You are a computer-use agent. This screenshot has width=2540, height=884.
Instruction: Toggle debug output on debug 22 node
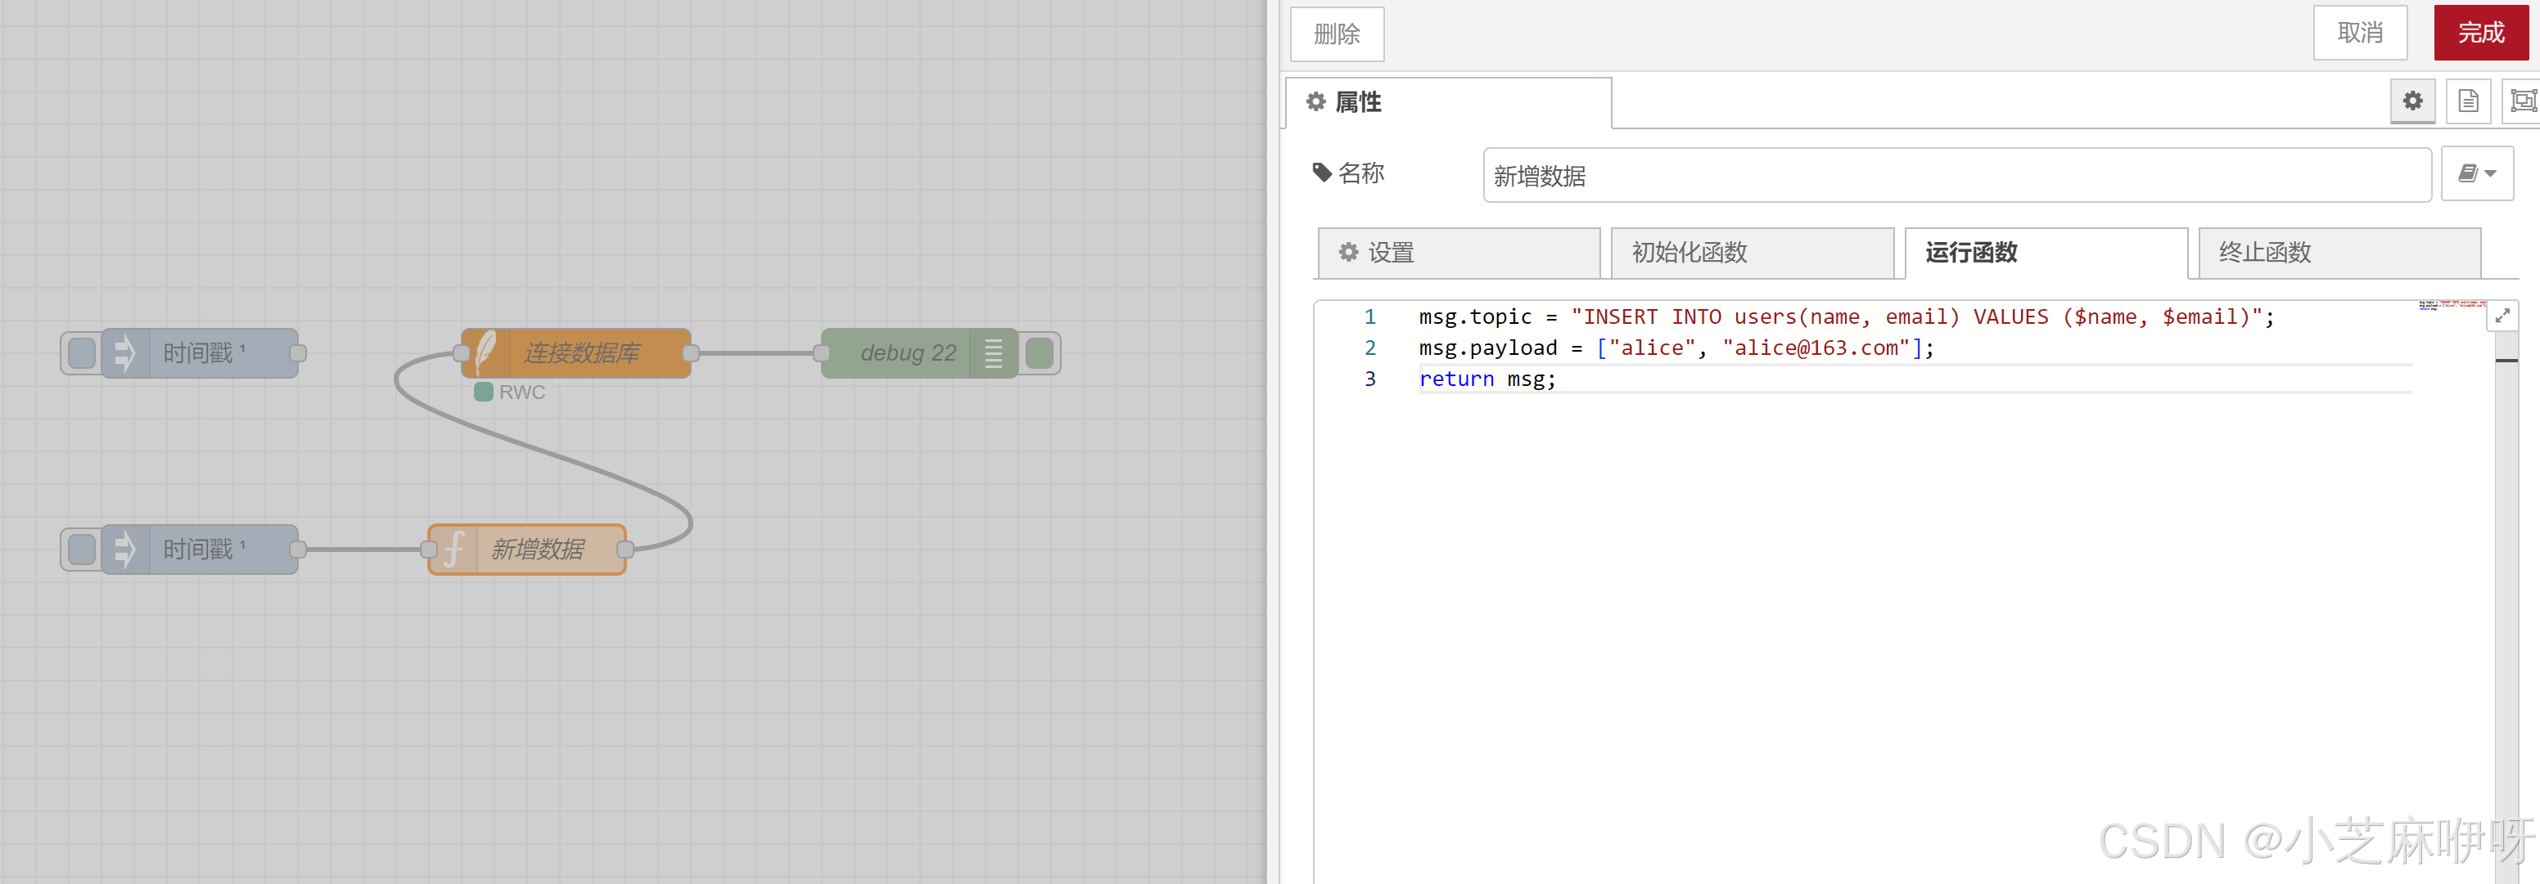click(1038, 352)
